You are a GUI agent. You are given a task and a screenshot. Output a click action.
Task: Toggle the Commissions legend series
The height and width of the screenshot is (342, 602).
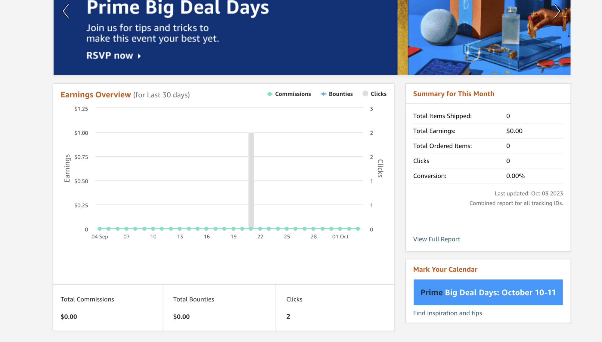coord(293,94)
